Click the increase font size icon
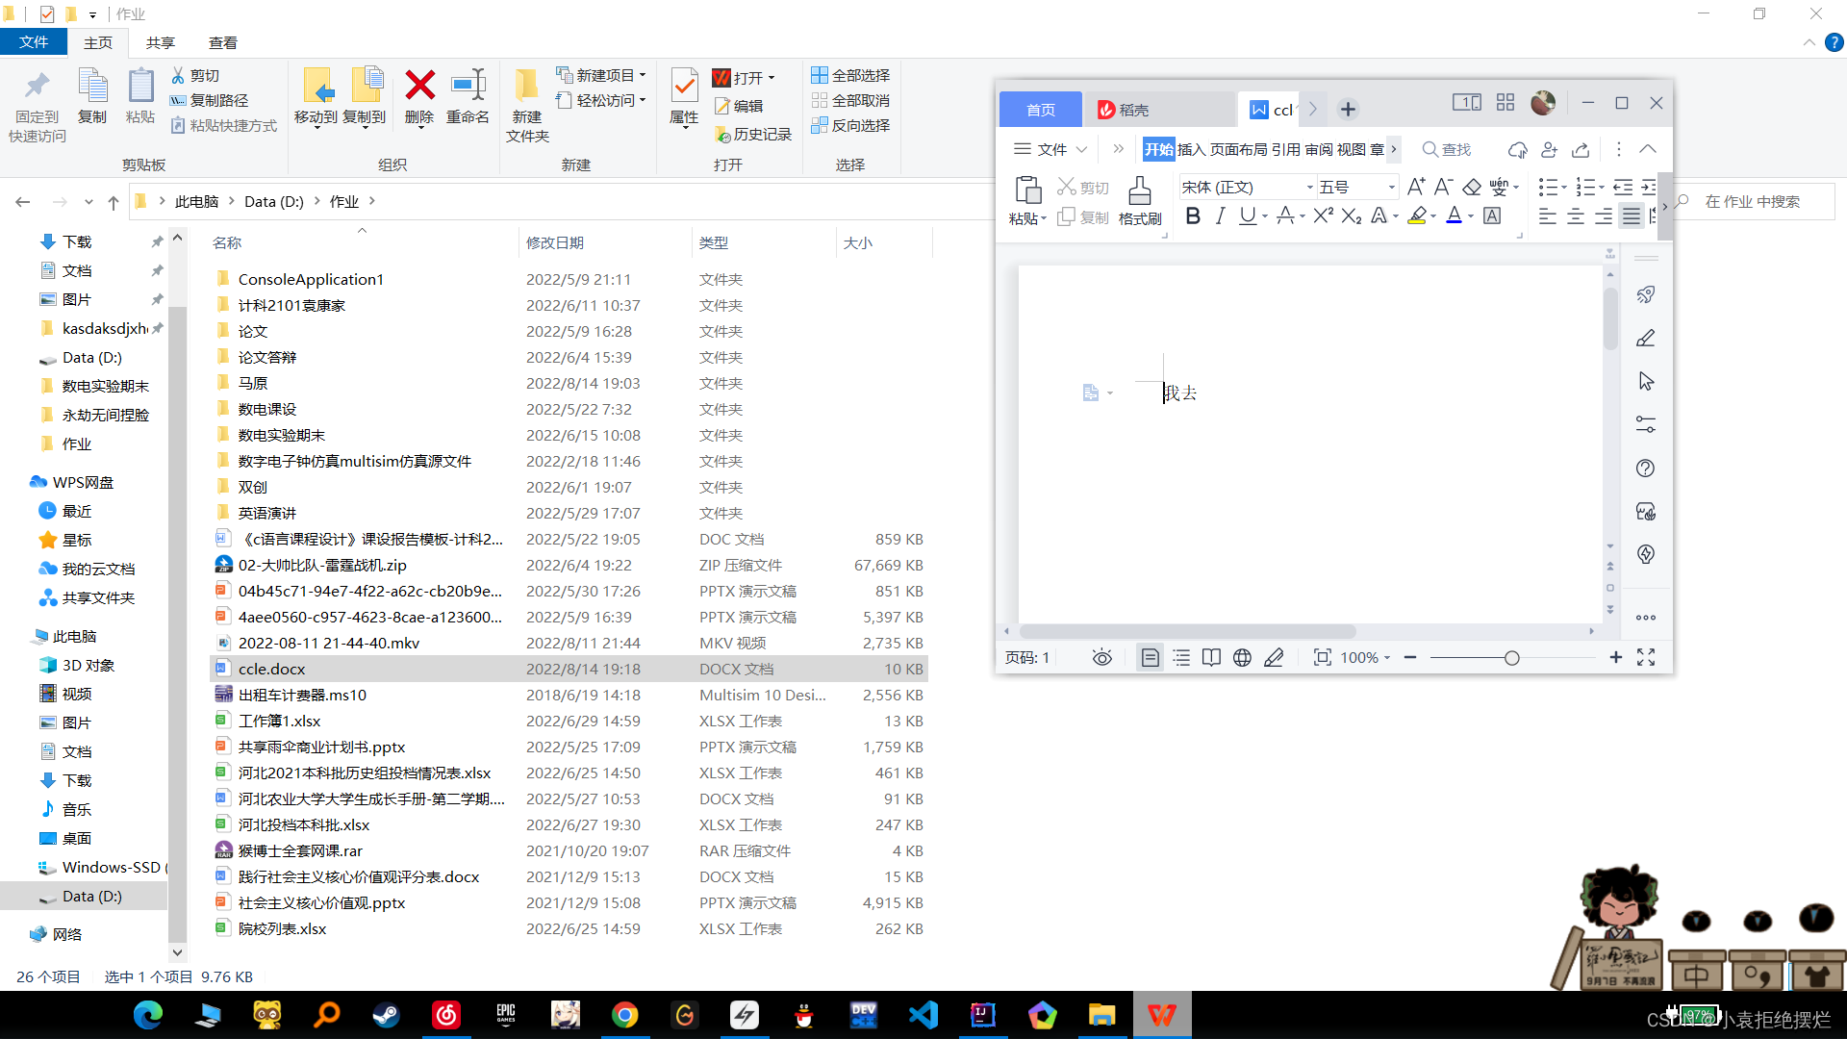The image size is (1847, 1039). click(x=1415, y=187)
